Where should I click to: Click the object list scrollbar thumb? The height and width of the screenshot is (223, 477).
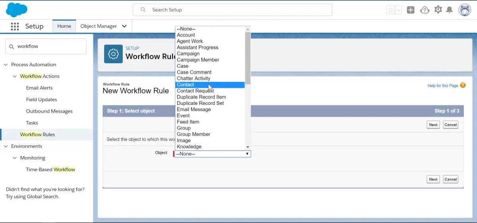248,58
